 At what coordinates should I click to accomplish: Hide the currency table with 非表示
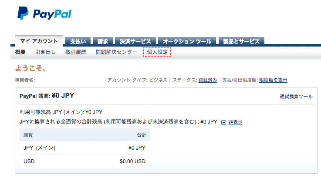click(x=235, y=122)
